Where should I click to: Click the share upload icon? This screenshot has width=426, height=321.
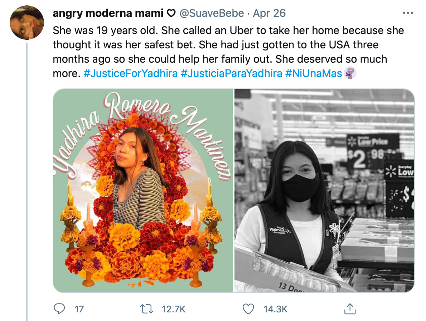(349, 308)
